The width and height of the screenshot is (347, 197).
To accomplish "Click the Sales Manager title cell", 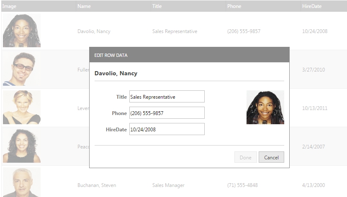I will (x=168, y=185).
